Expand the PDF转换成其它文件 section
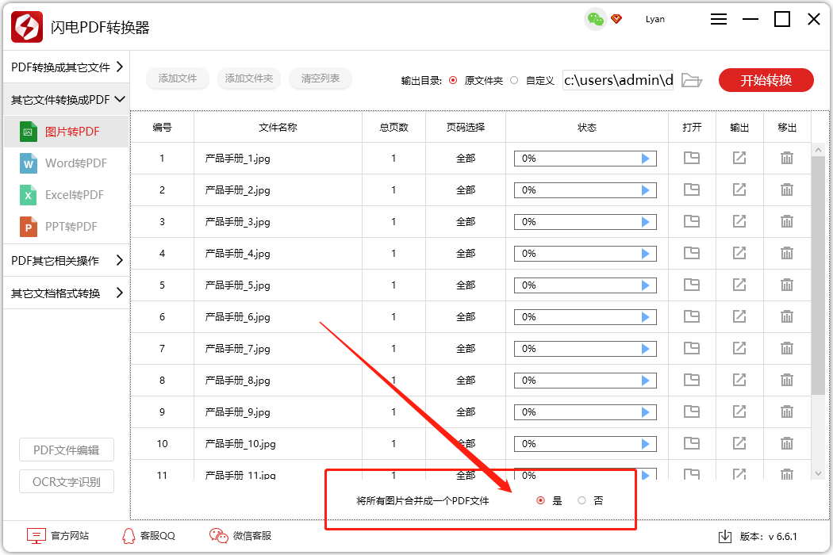The image size is (833, 555). (65, 67)
